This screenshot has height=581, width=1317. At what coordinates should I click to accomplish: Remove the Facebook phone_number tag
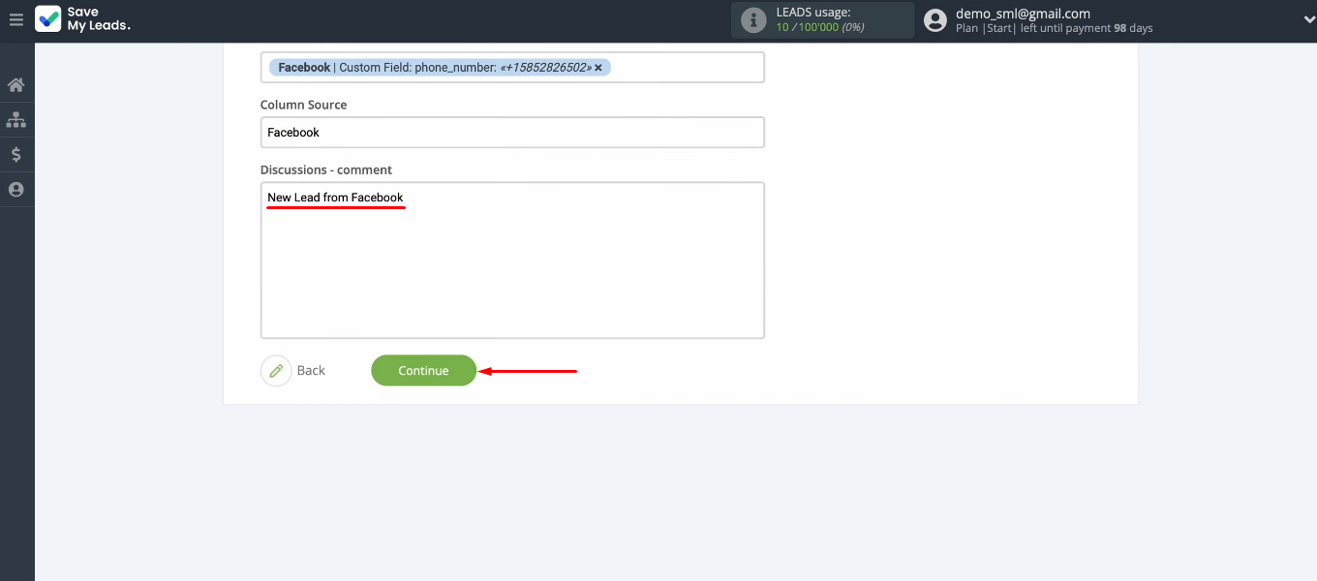coord(597,68)
